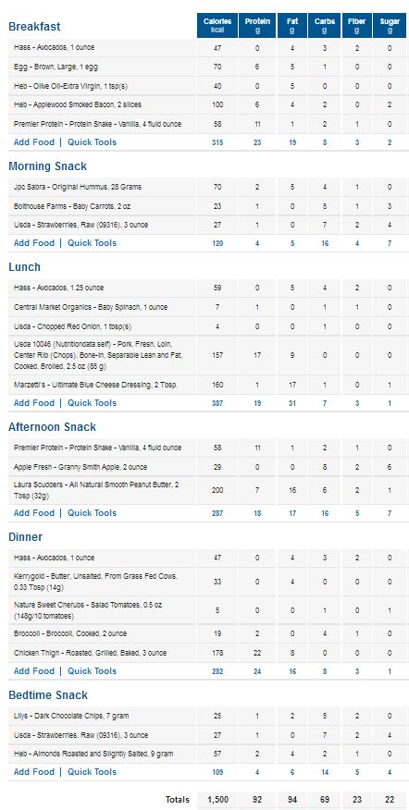Image resolution: width=409 pixels, height=810 pixels.
Task: Select the Calories kcal column header
Action: 217,25
